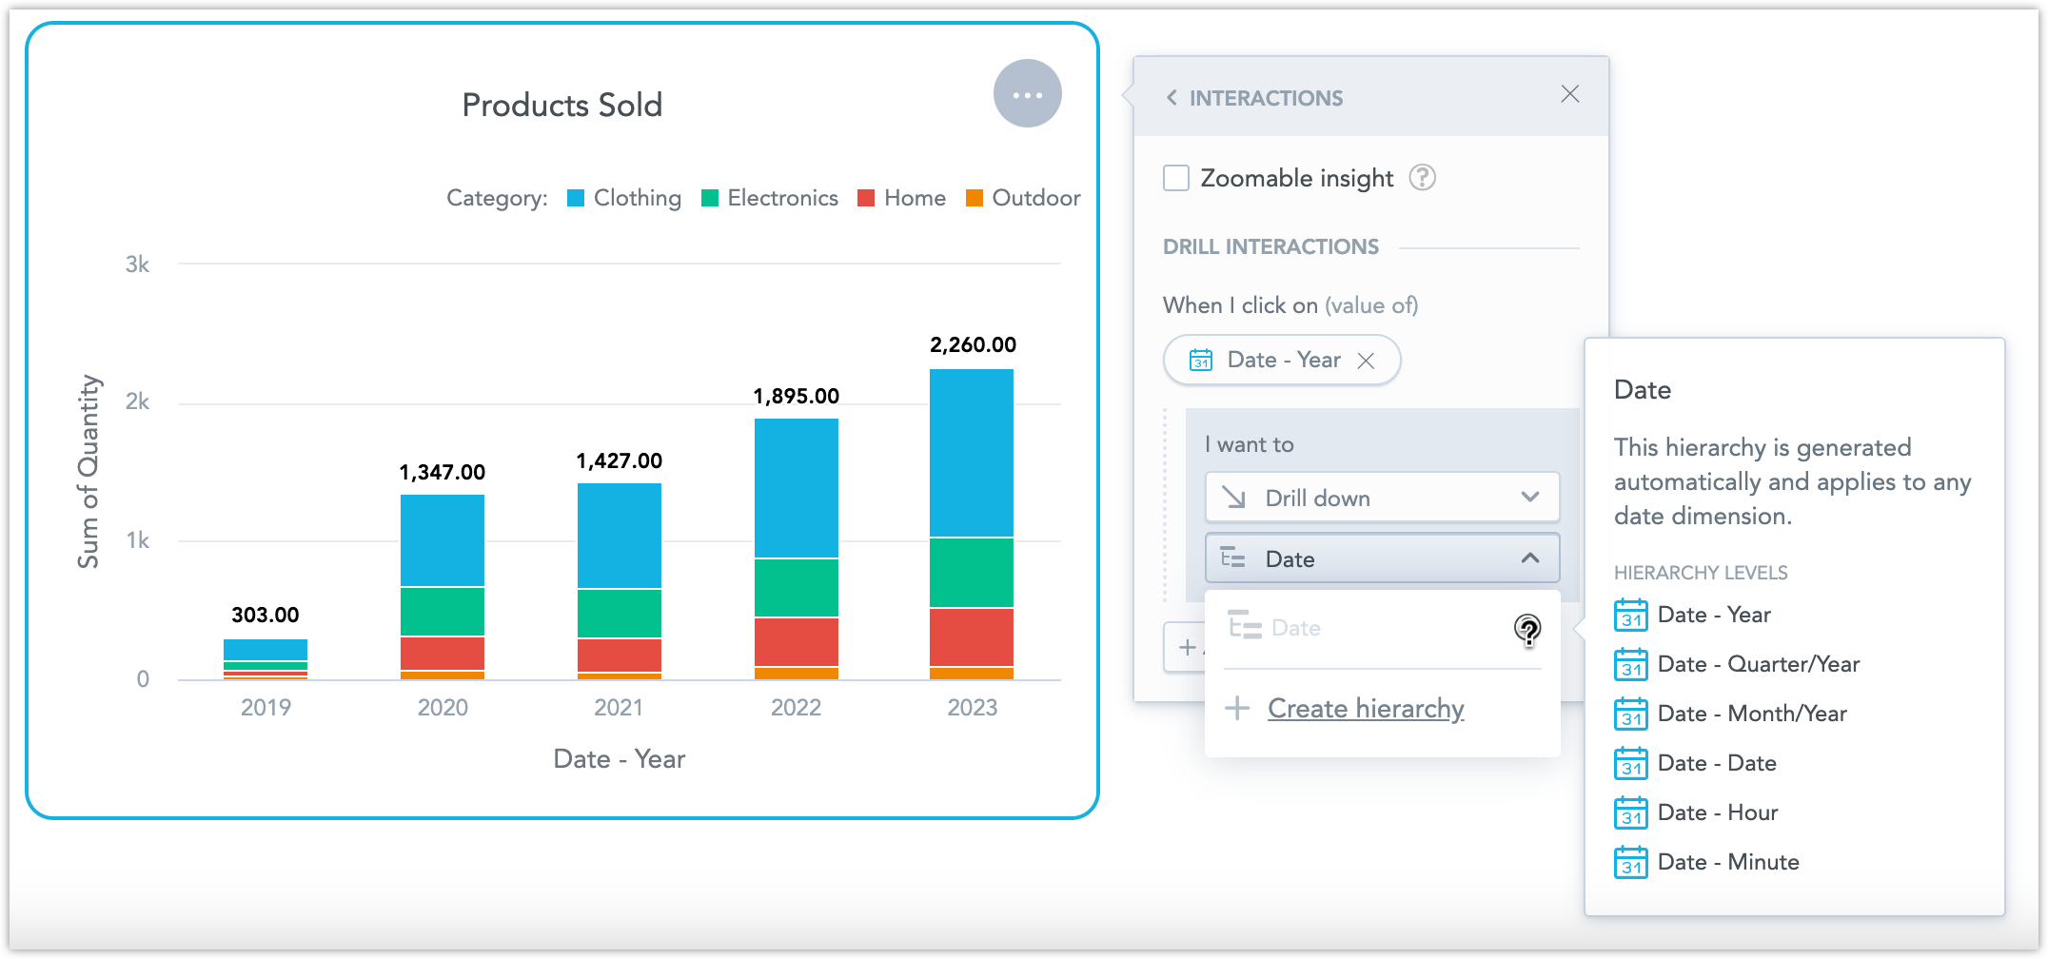
Task: Open the widget options ellipsis menu
Action: click(x=1027, y=94)
